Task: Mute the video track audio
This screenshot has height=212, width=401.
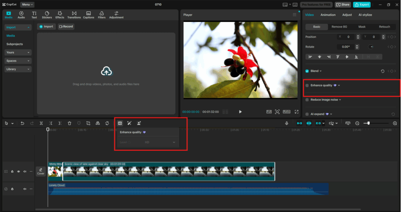Action: [x=25, y=171]
